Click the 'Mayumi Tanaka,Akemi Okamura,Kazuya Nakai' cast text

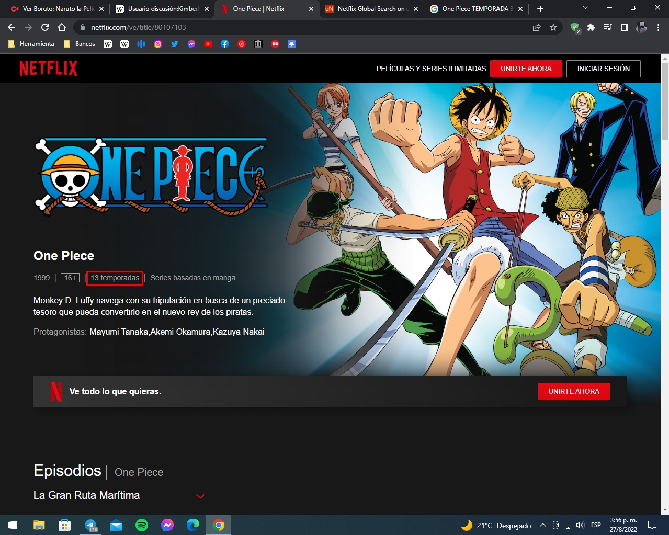click(177, 332)
